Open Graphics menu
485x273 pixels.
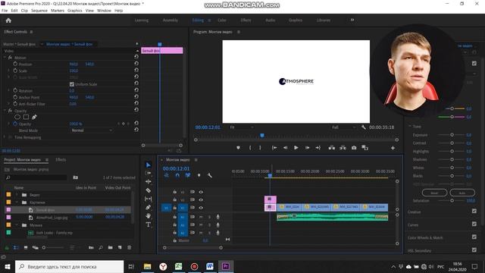75,11
